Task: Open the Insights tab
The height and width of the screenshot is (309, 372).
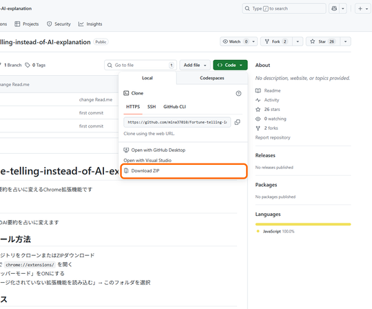Action: (x=90, y=24)
